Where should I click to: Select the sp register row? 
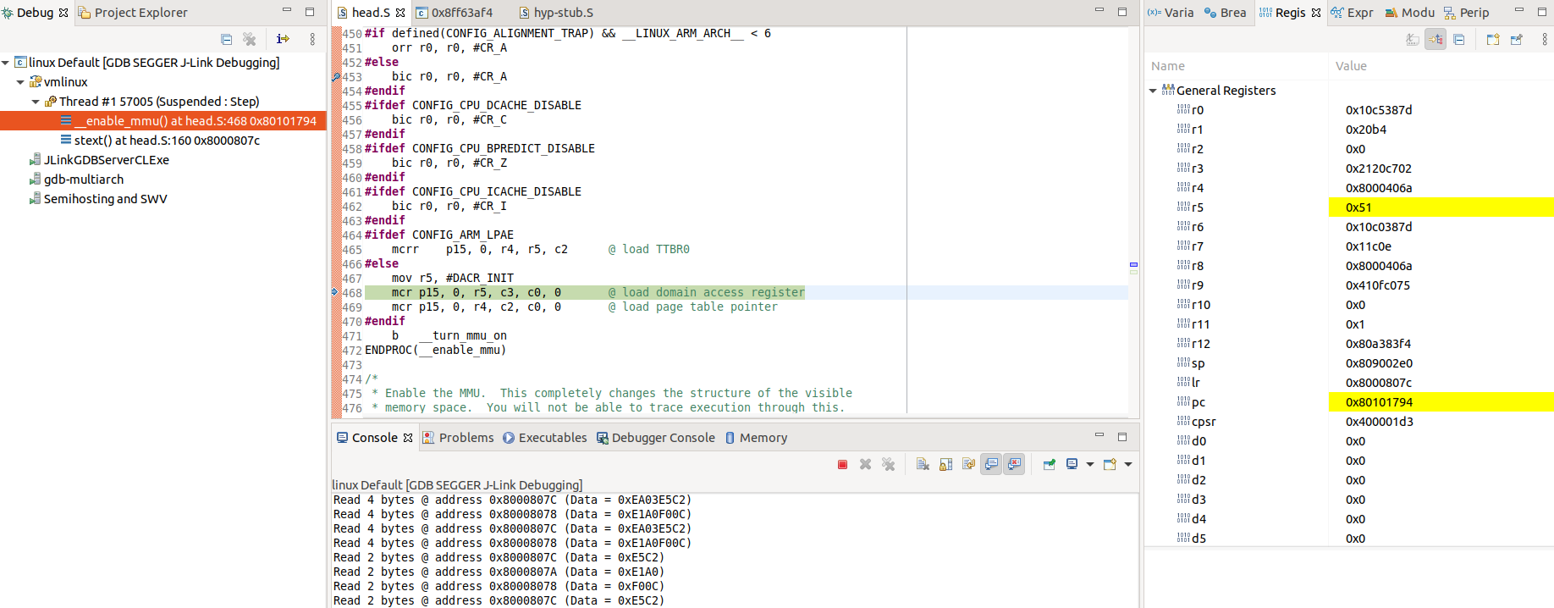pos(1350,363)
